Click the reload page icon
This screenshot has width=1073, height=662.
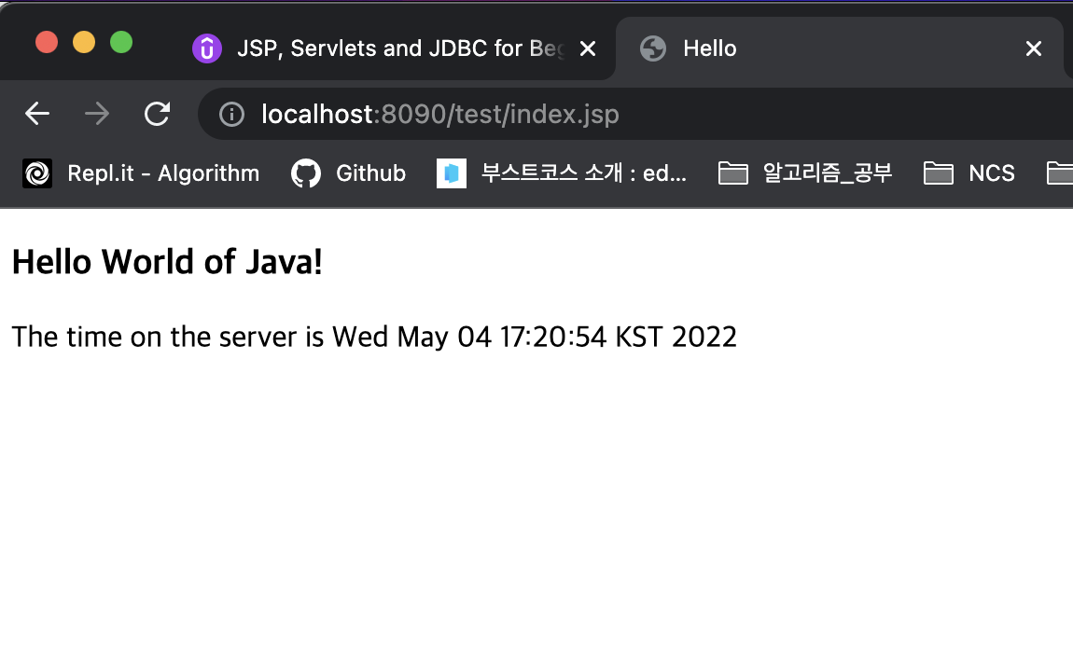coord(157,113)
